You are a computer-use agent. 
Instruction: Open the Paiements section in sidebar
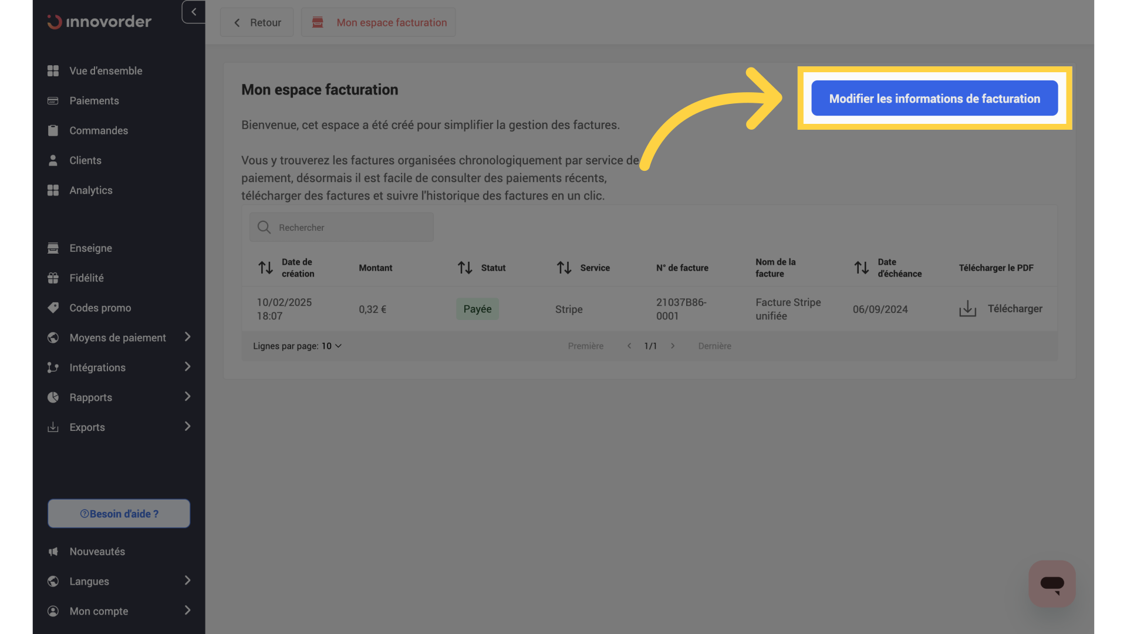pyautogui.click(x=94, y=100)
